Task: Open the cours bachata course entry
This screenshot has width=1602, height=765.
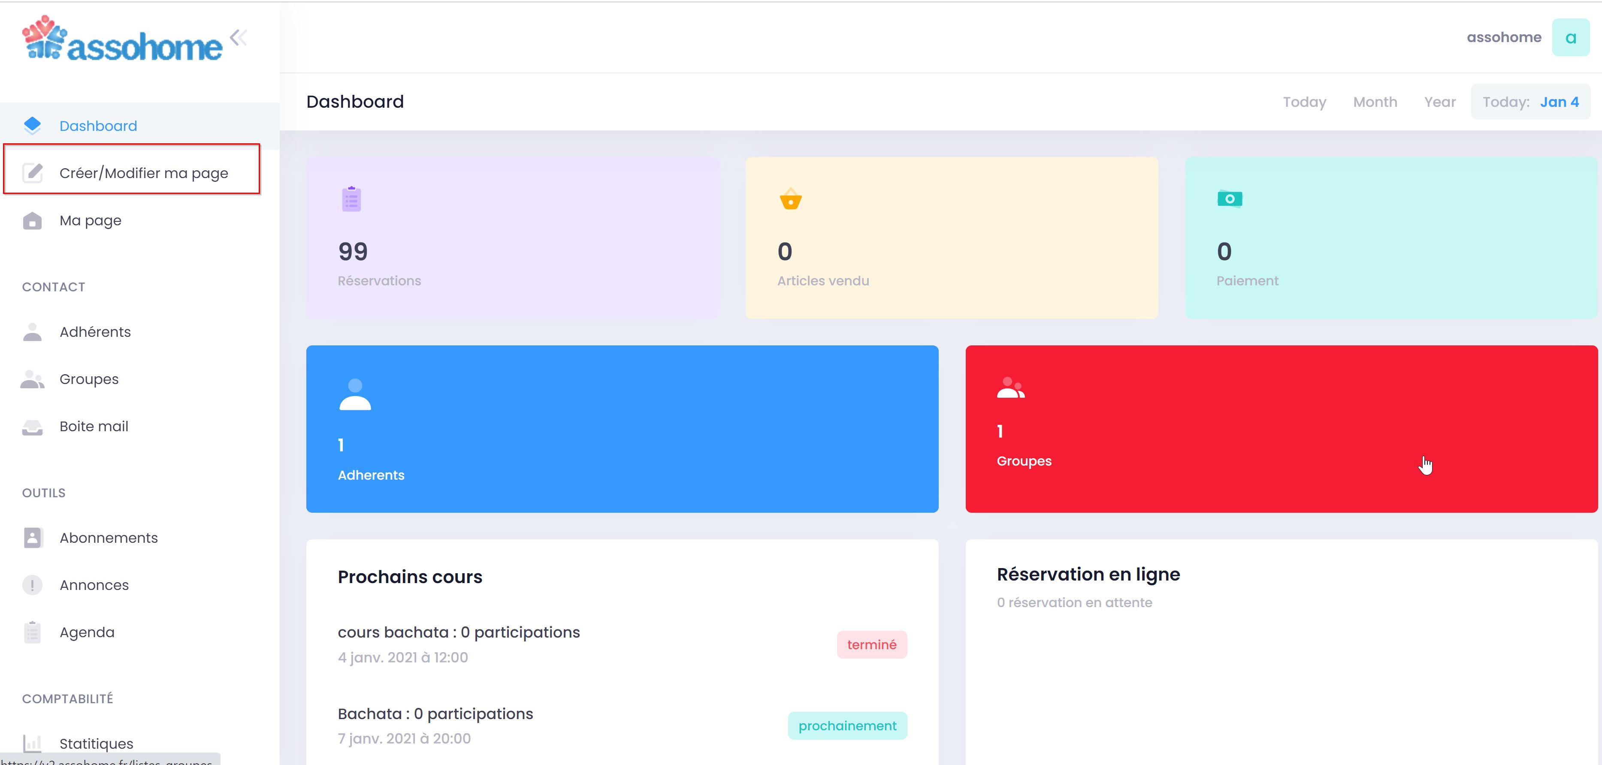Action: (458, 632)
